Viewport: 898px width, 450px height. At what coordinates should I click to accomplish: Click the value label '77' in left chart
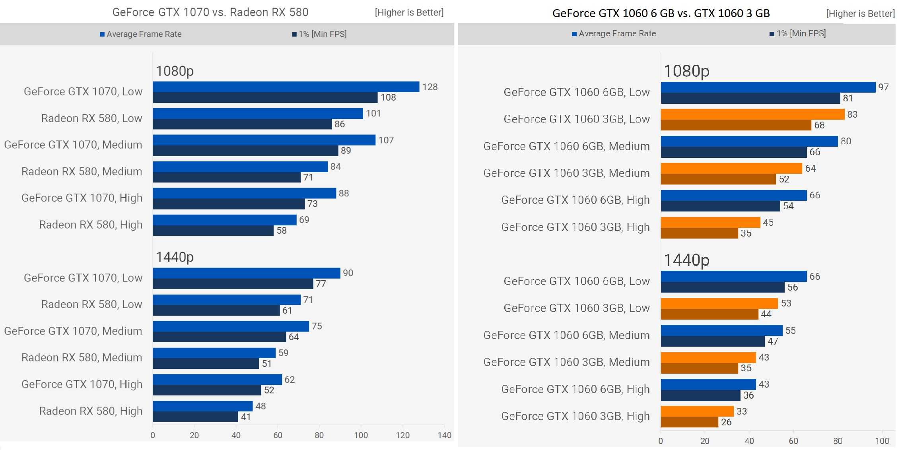click(x=321, y=284)
